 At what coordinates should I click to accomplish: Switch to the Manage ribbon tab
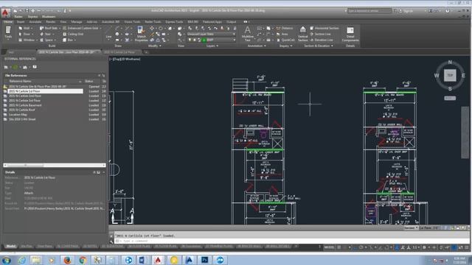pos(77,22)
